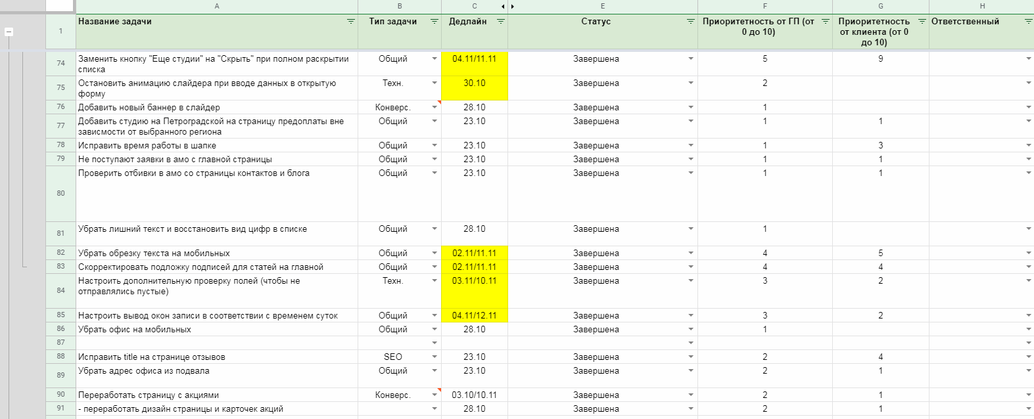
Task: Expand Ответственный dropdown in row 82
Action: point(1028,254)
